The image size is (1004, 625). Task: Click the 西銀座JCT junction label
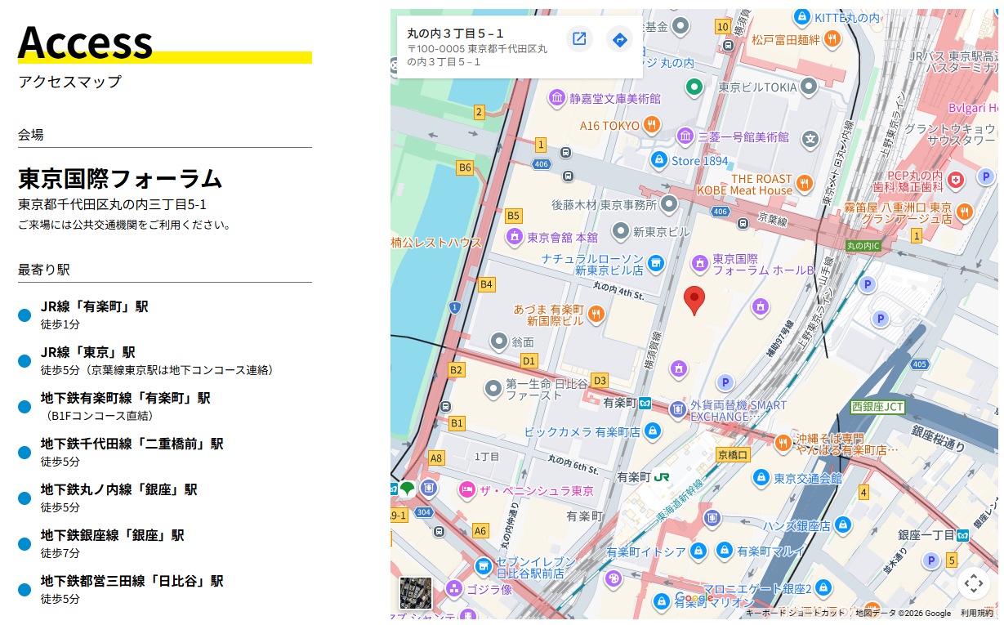(878, 406)
